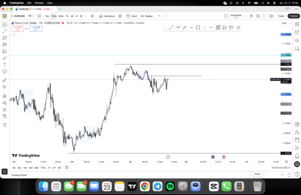Viewport: 301px width, 195px height.
Task: Set date range to 1M
Action: point(25,168)
